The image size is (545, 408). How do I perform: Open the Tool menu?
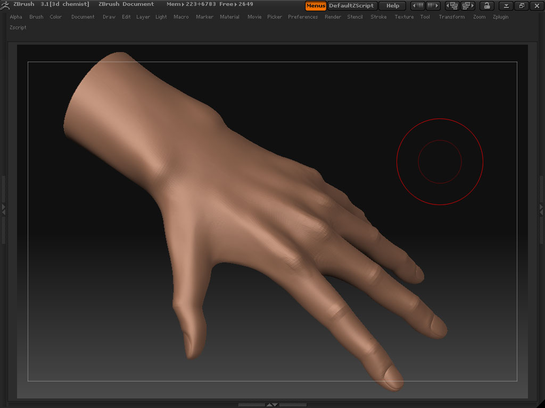click(x=425, y=16)
